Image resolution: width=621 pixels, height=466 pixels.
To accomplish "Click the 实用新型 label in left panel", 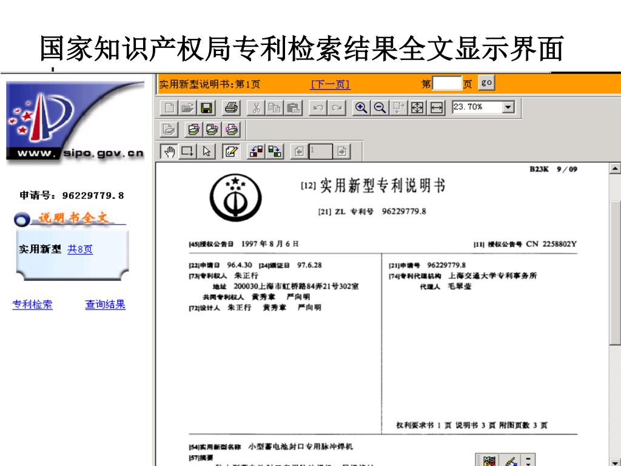I will tap(40, 249).
